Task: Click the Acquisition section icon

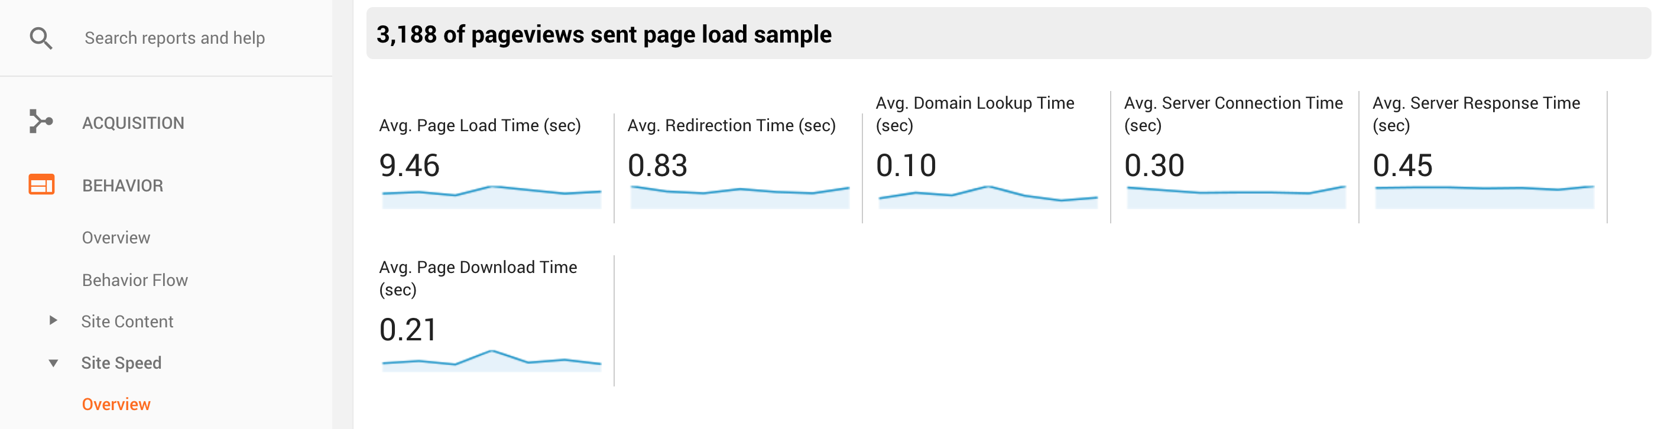Action: point(41,122)
